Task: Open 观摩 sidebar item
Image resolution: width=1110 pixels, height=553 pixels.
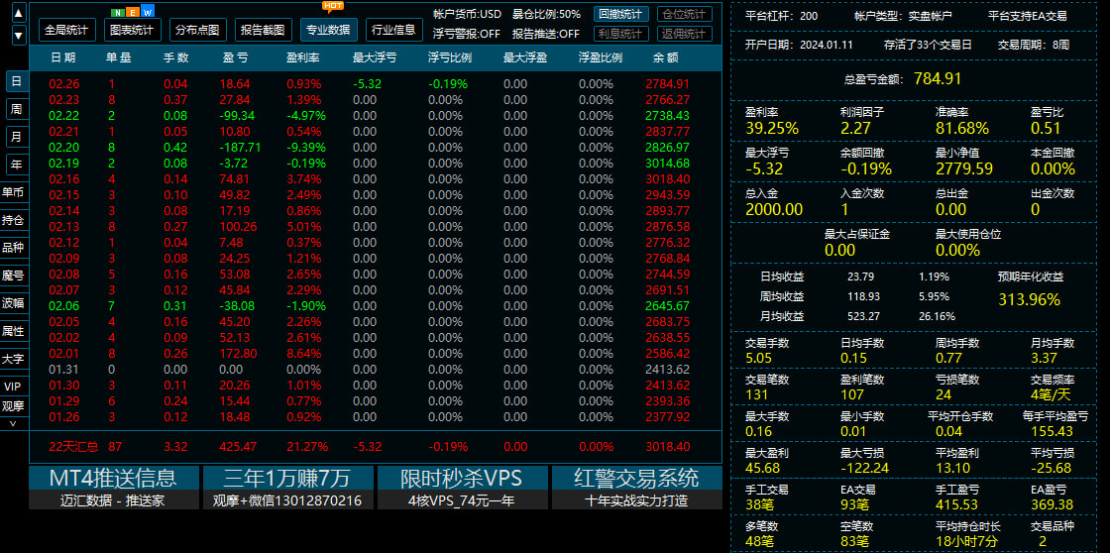Action: (x=14, y=406)
